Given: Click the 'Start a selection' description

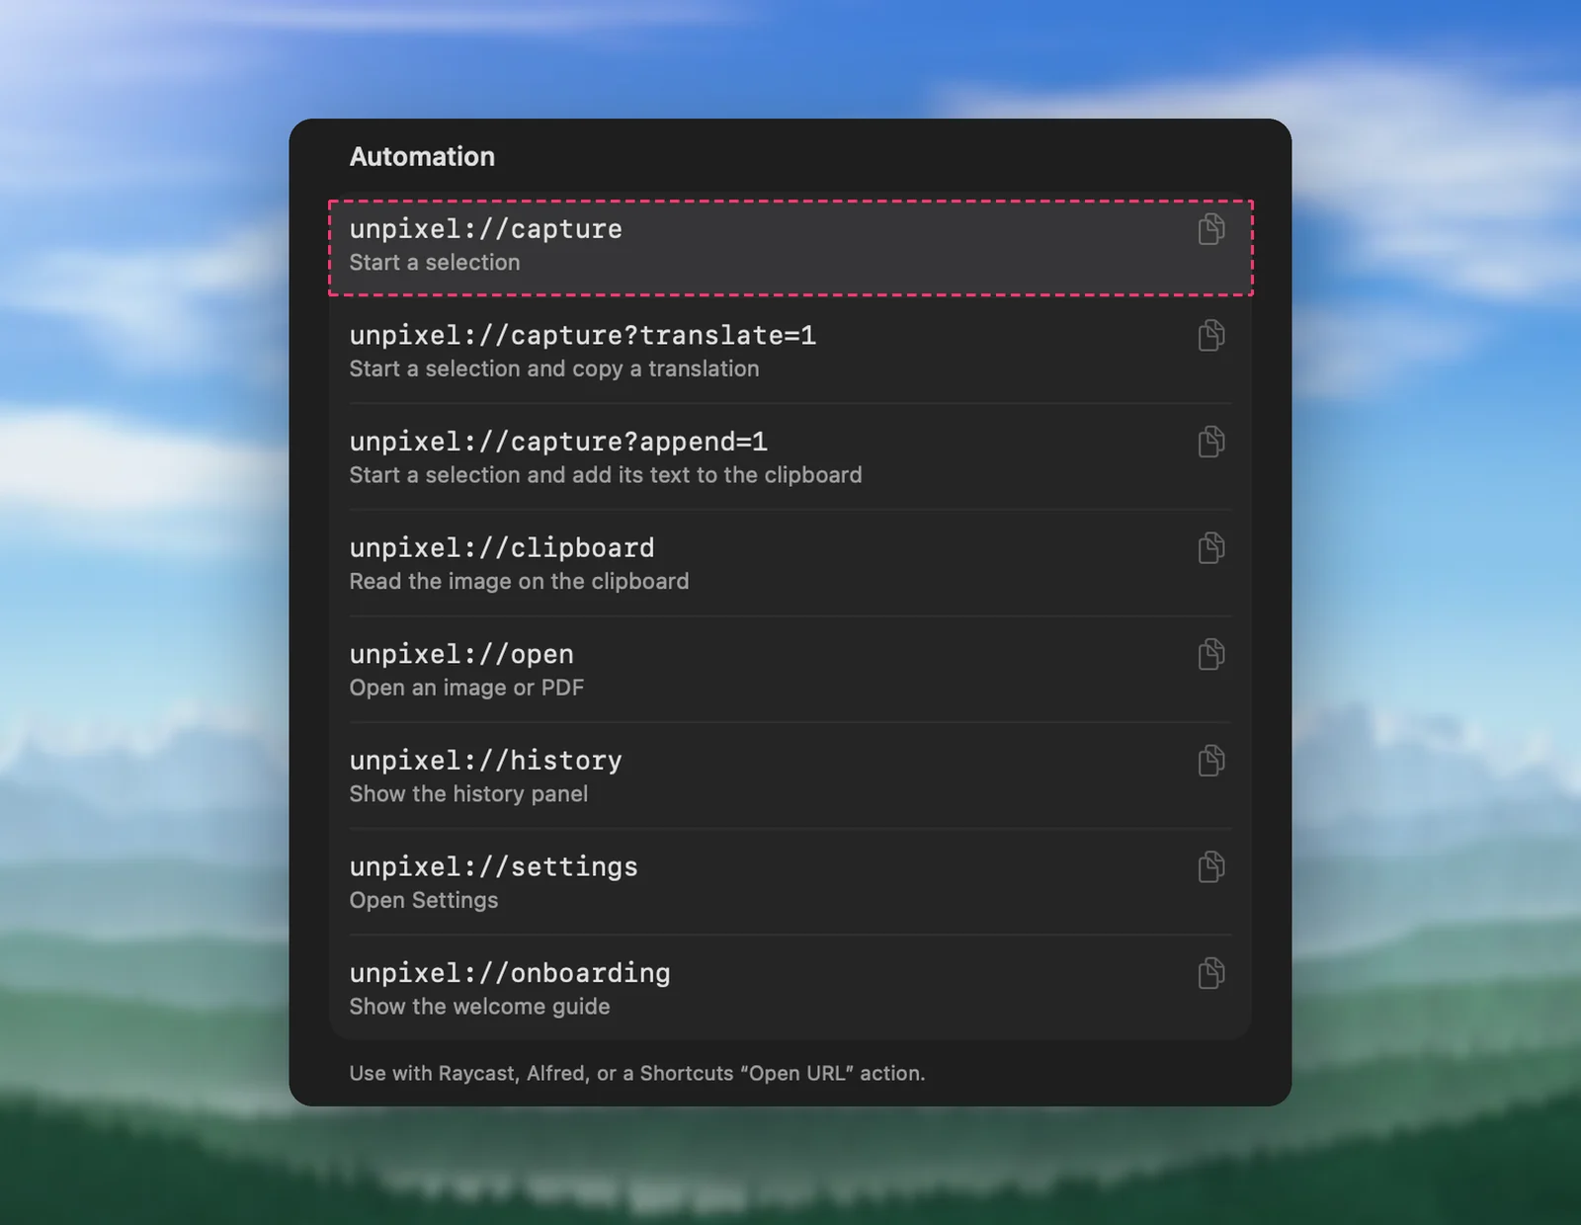Looking at the screenshot, I should 435,263.
